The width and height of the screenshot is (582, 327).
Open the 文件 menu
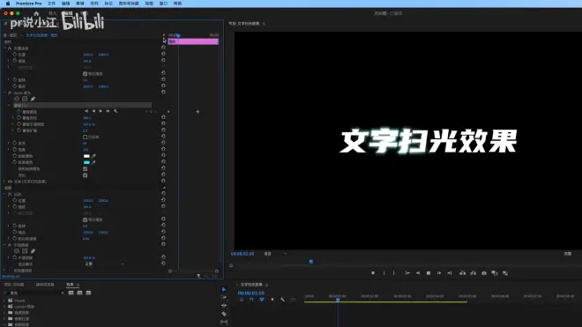pos(52,4)
